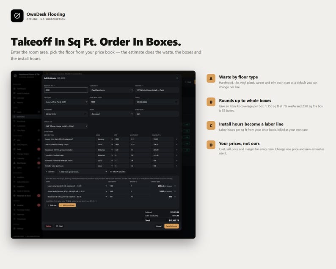Image resolution: width=336 pixels, height=269 pixels.
Task: Open the Valid Until calendar picker
Action: click(x=85, y=114)
